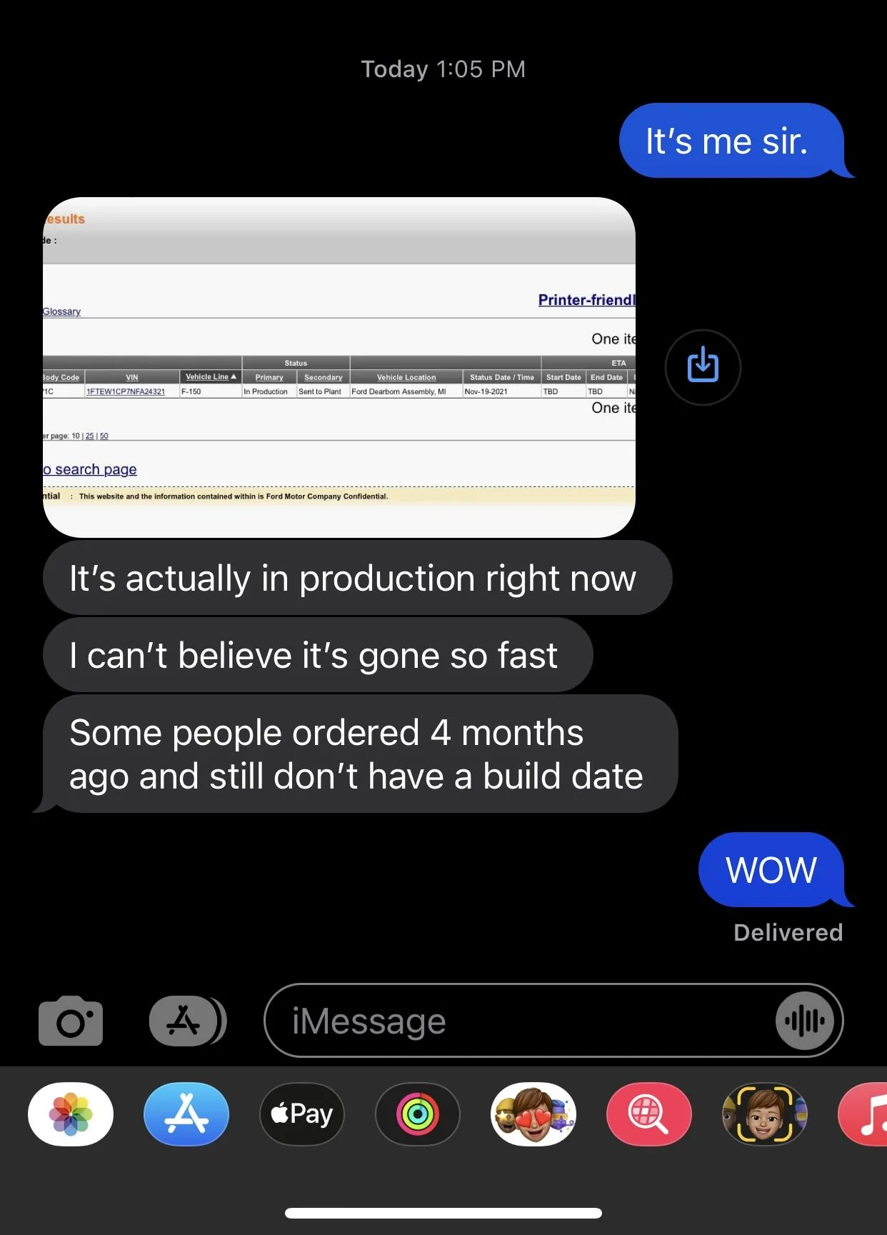The image size is (887, 1235).
Task: Save the received image attachment
Action: click(703, 366)
